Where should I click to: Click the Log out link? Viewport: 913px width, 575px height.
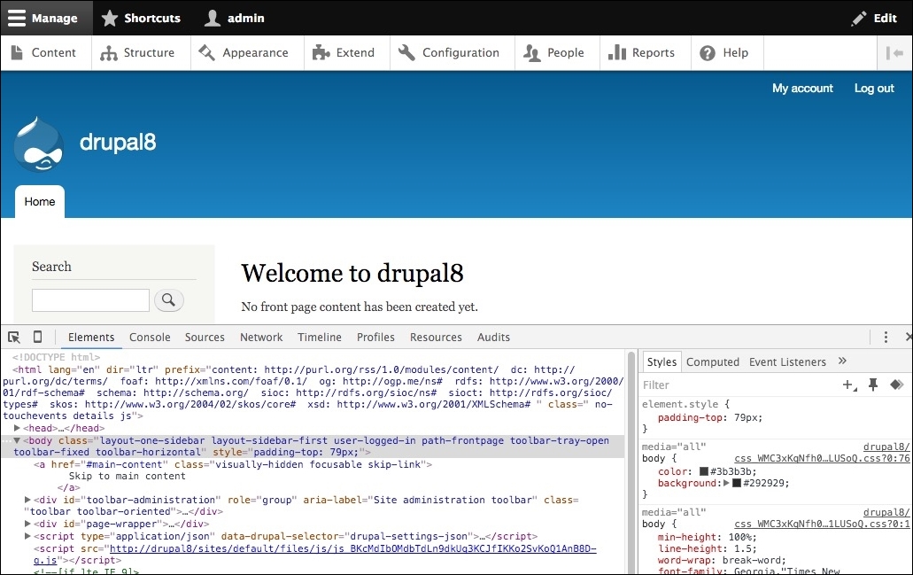874,89
